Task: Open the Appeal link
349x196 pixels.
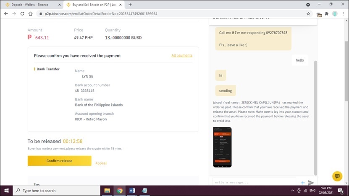Action: [101, 163]
